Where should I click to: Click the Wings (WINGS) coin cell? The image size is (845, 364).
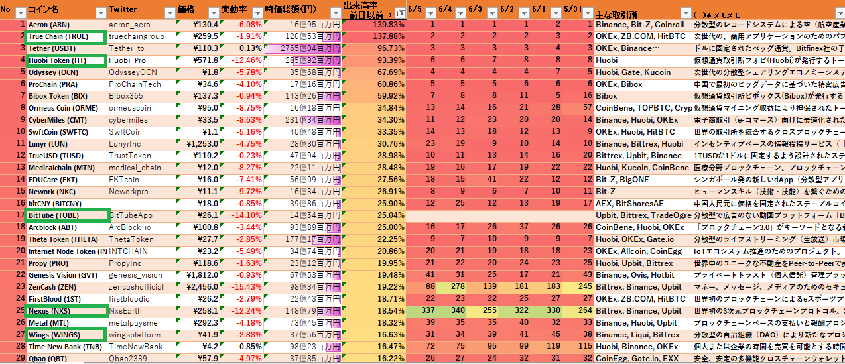pyautogui.click(x=65, y=335)
